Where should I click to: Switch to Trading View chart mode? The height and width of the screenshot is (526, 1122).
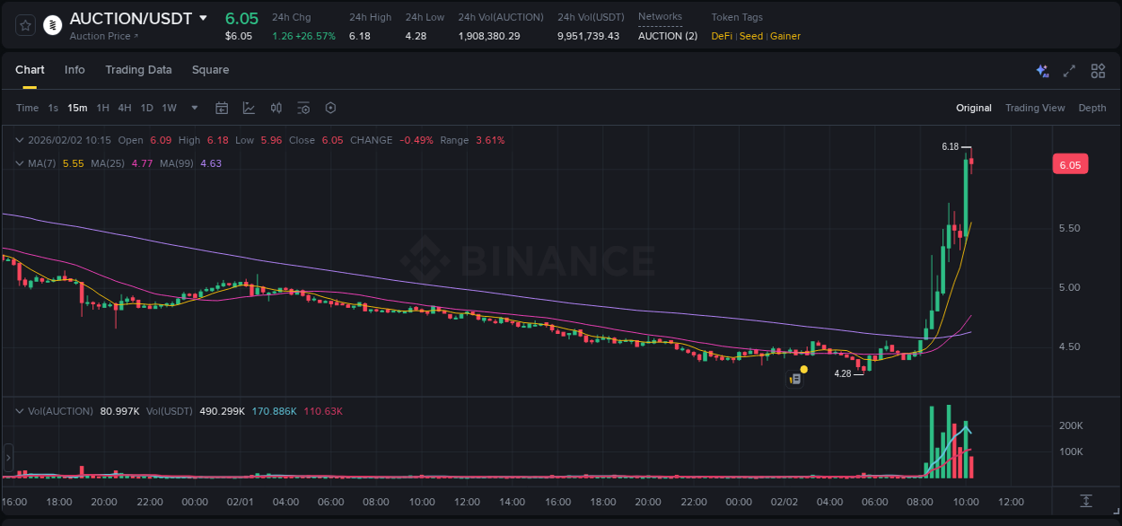click(1035, 108)
